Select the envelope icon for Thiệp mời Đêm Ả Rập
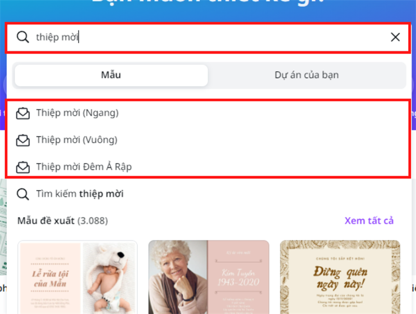 coord(23,166)
